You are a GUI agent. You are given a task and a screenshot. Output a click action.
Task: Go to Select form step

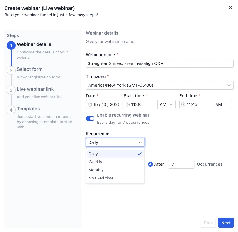coord(30,69)
